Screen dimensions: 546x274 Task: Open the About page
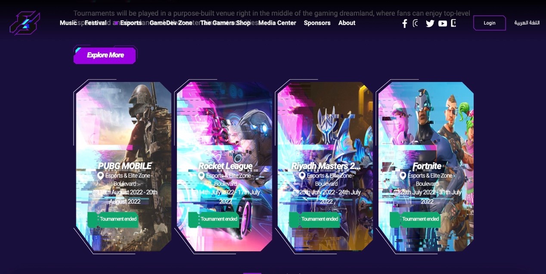pos(347,23)
